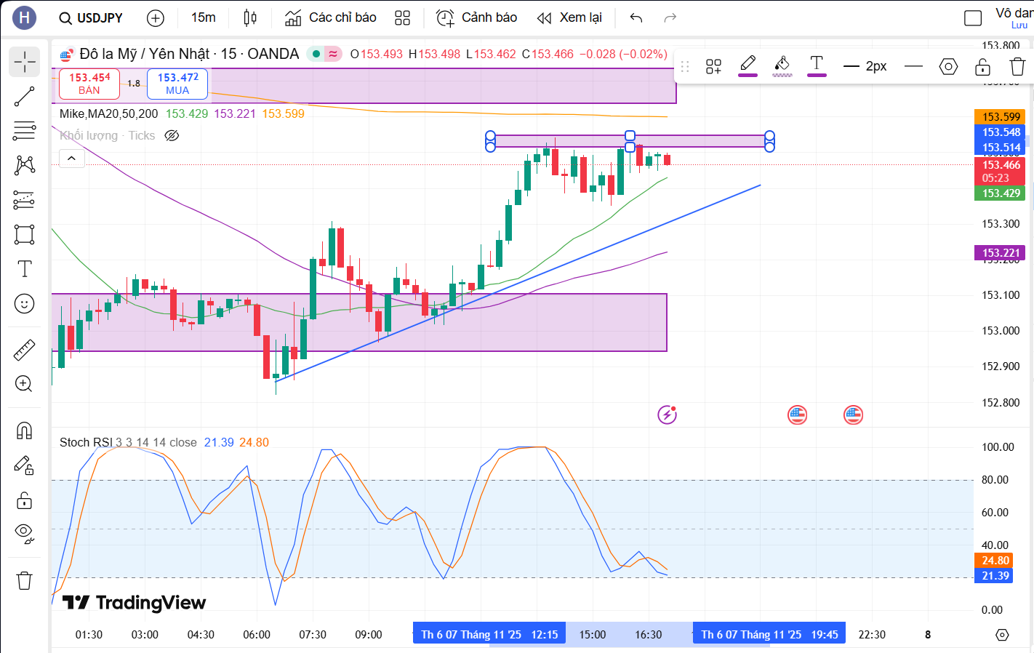Screen dimensions: 1034x653
Task: Open the purple border color picker
Action: (x=748, y=66)
